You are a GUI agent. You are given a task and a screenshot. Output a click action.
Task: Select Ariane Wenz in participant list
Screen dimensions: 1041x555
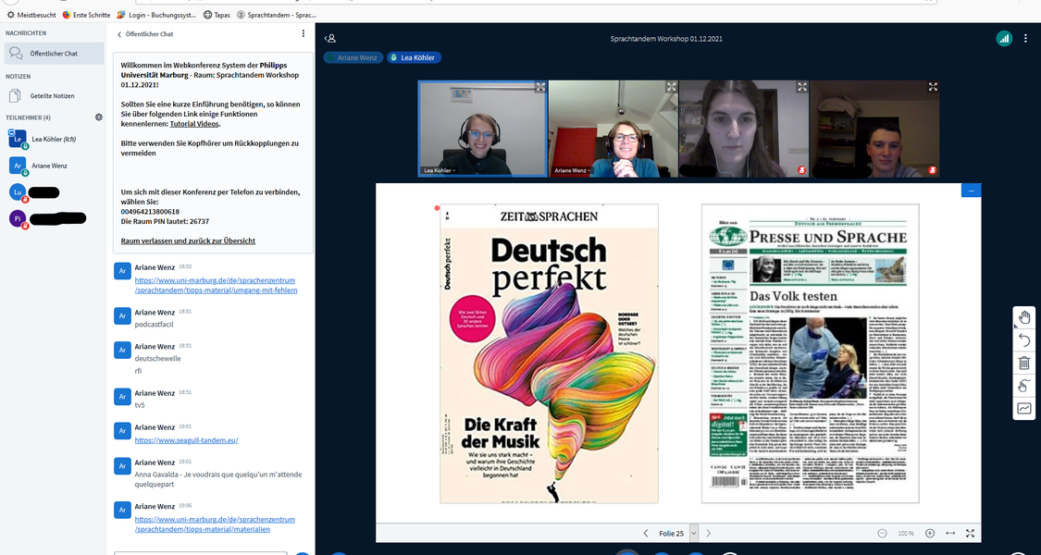pyautogui.click(x=55, y=166)
